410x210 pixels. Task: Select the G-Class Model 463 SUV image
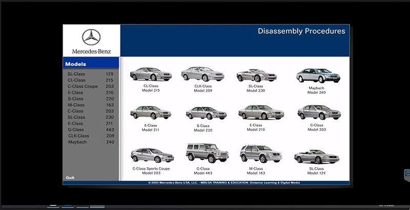208,153
